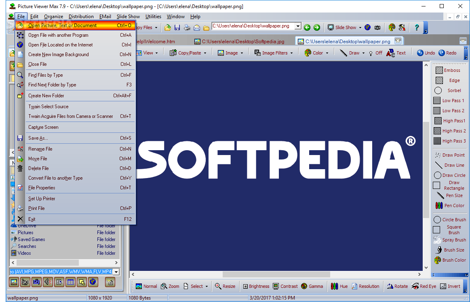
Task: Apply the High Pass 2 filter
Action: pyautogui.click(x=450, y=131)
